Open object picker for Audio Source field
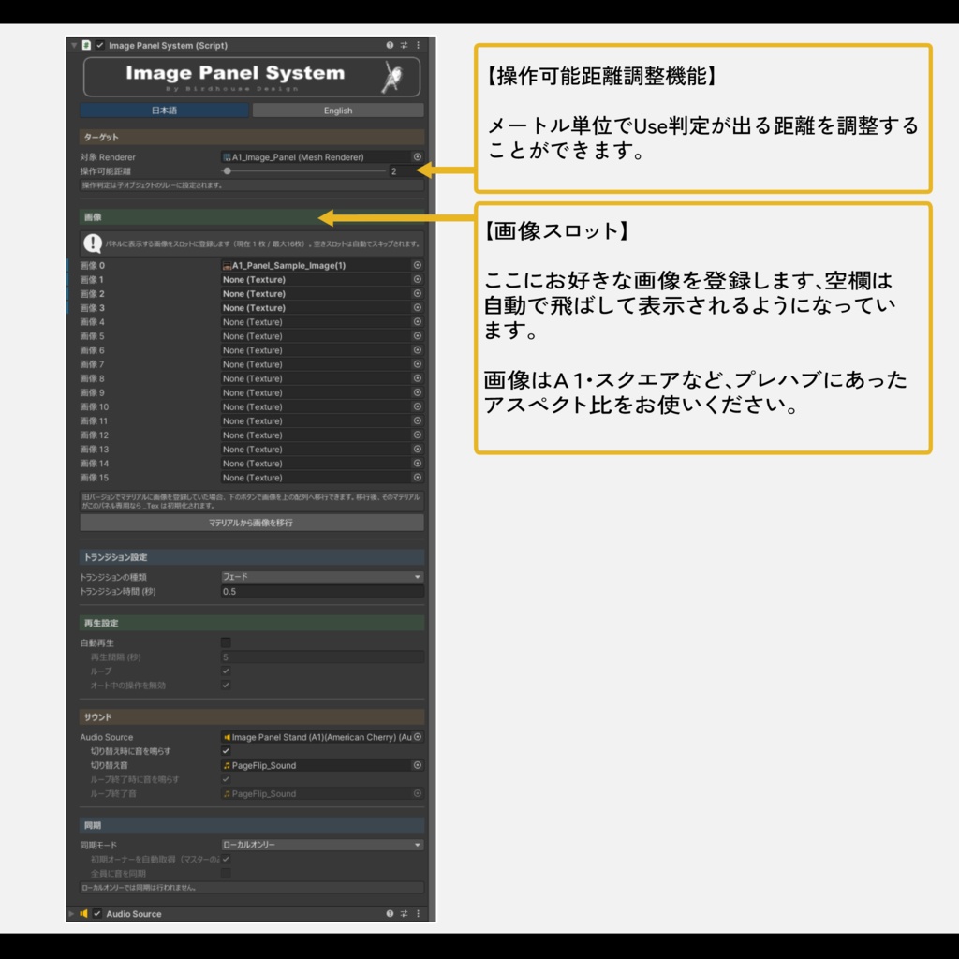Viewport: 959px width, 959px height. 418,737
